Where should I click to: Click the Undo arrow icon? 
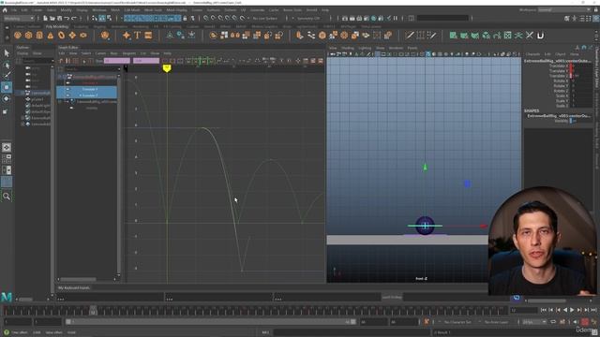[67, 18]
